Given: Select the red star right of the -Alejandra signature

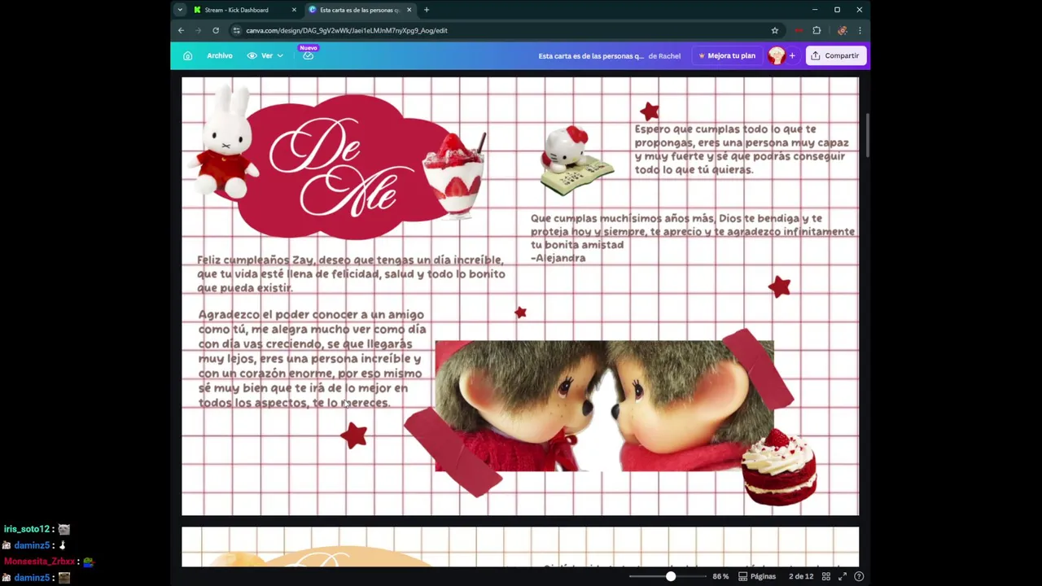Looking at the screenshot, I should [x=779, y=286].
